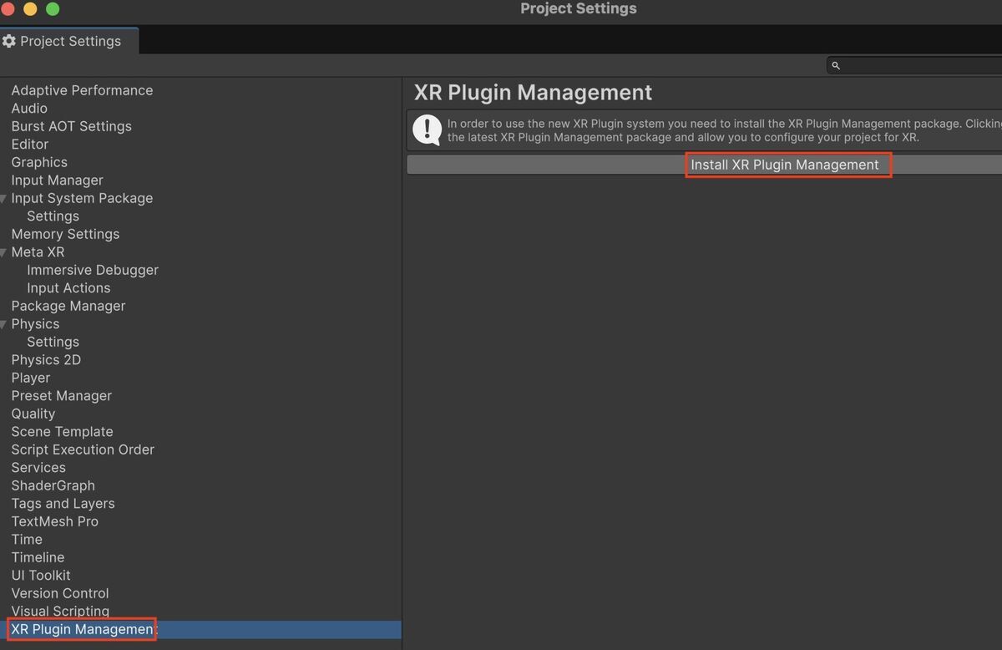Select the Project Settings tab
This screenshot has width=1002, height=650.
click(x=69, y=41)
